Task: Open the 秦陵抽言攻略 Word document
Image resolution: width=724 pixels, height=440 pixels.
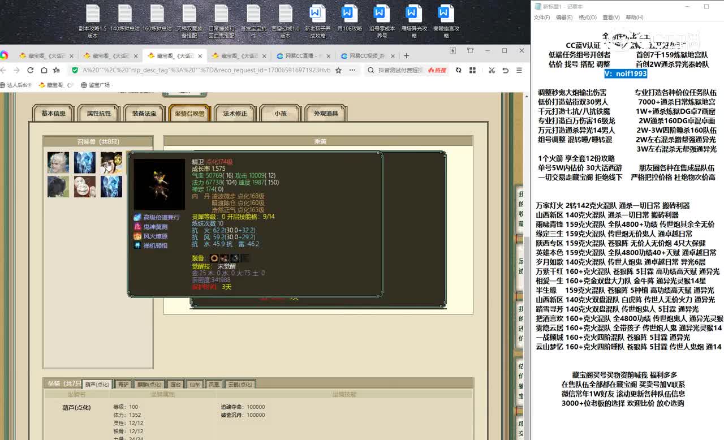Action: pyautogui.click(x=446, y=21)
